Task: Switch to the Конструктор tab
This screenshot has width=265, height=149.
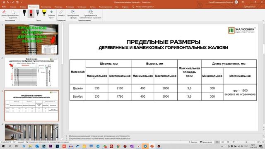Action: pos(46,7)
